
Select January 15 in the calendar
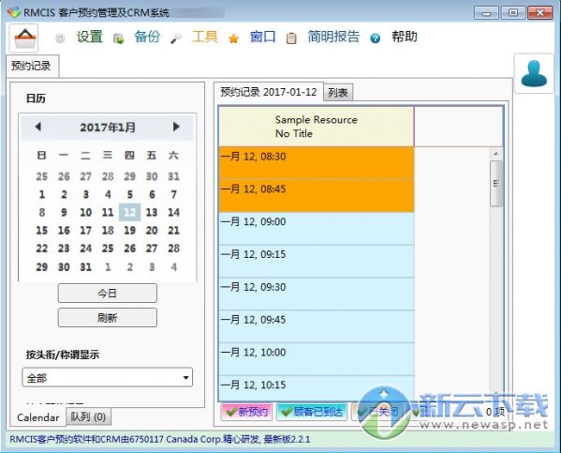point(42,230)
